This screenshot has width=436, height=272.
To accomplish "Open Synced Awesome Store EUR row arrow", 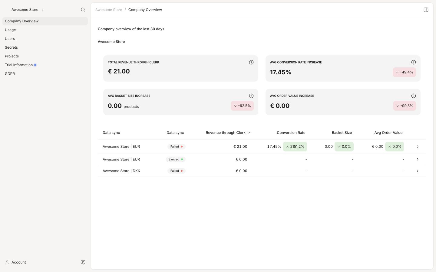I will pos(418,159).
